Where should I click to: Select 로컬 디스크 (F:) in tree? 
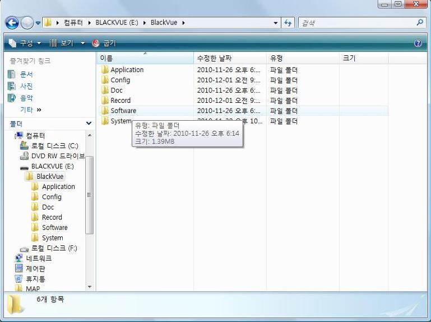pos(54,248)
